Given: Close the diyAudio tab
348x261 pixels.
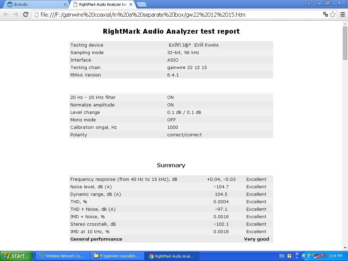Looking at the screenshot, I should (65, 4).
